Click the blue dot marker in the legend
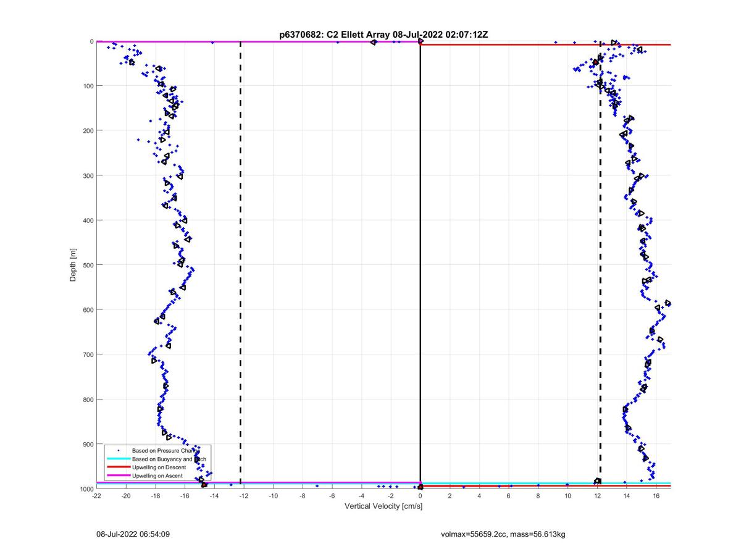This screenshot has width=741, height=549. 118,451
